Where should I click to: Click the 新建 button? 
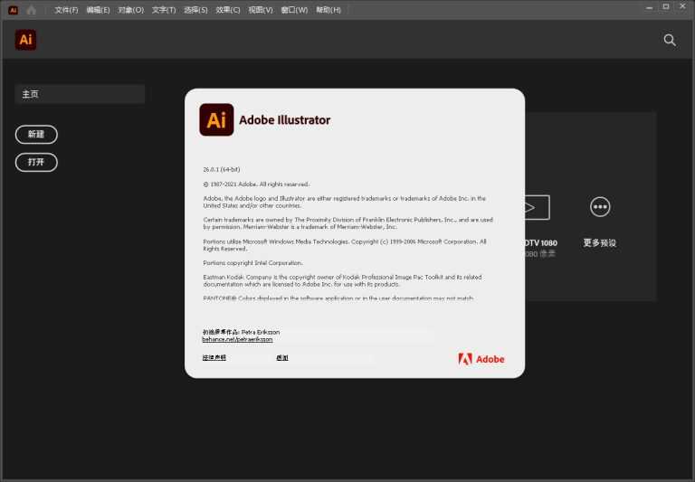[x=36, y=134]
